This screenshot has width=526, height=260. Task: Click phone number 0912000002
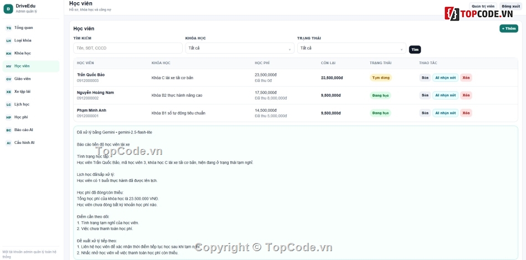(87, 98)
